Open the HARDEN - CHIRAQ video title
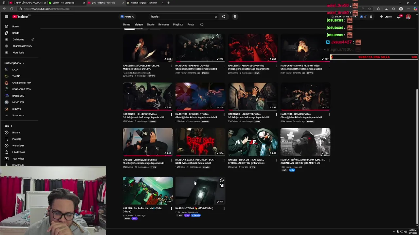Screen dimensions: 419x235 pyautogui.click(x=143, y=162)
